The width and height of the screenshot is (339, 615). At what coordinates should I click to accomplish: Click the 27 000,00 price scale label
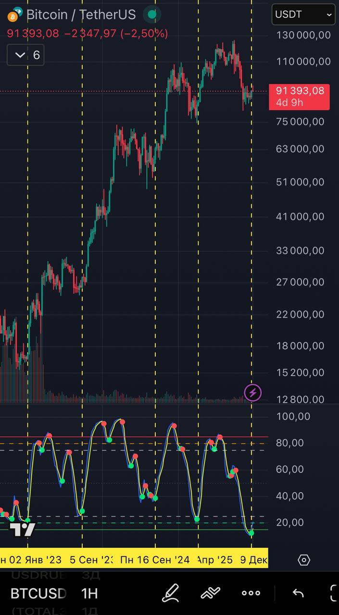point(300,282)
